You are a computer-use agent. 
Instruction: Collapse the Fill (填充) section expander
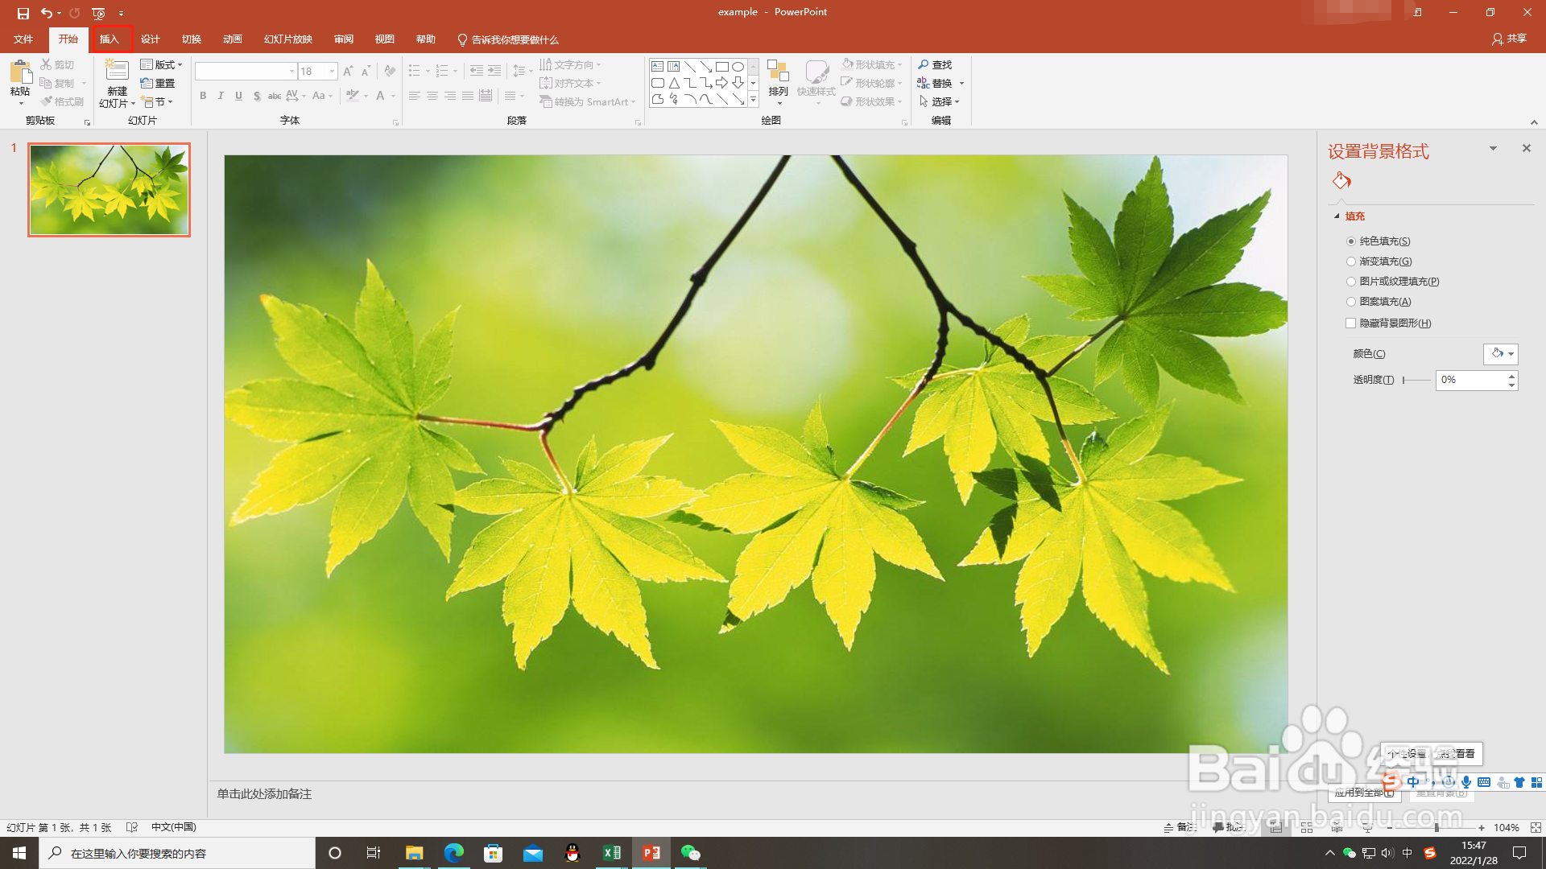pyautogui.click(x=1337, y=216)
